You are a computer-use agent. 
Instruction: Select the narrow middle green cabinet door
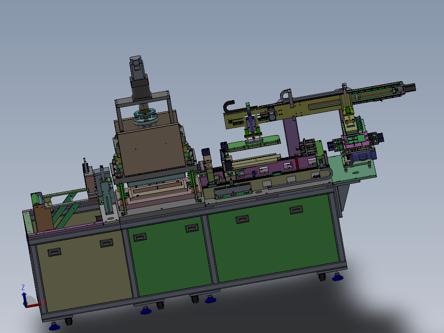pos(169,256)
